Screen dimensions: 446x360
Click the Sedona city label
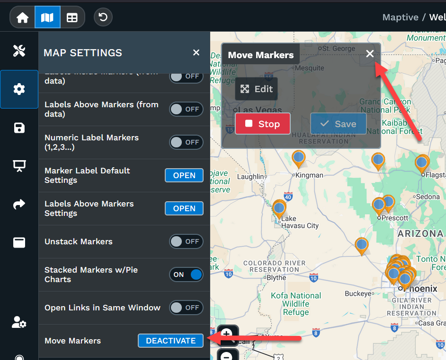428,197
